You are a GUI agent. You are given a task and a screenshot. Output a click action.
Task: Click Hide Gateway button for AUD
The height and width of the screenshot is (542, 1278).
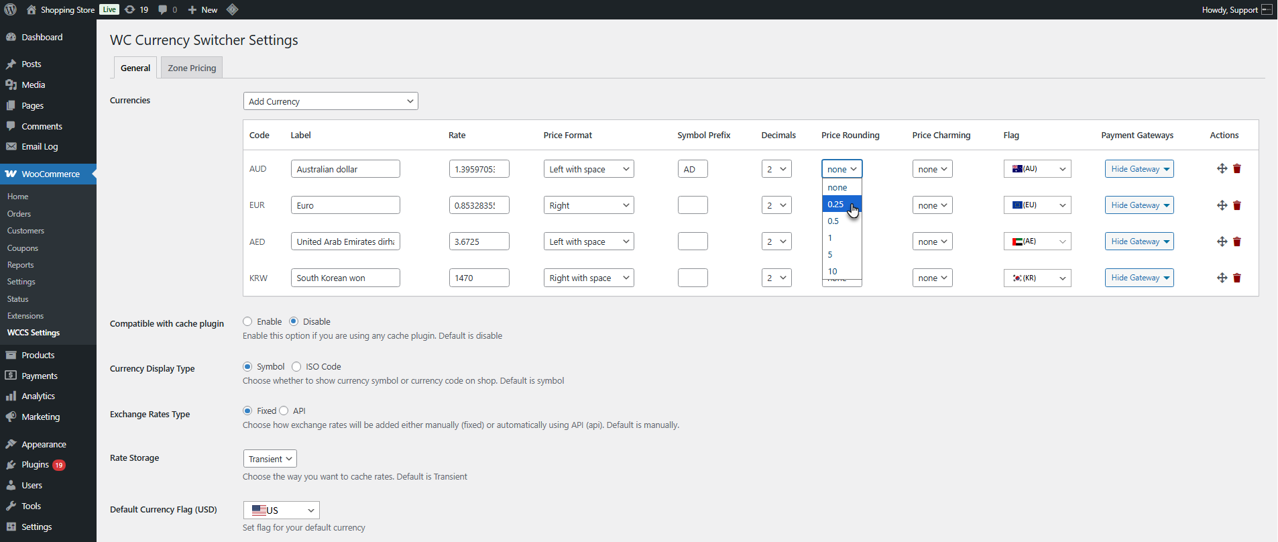coord(1139,169)
